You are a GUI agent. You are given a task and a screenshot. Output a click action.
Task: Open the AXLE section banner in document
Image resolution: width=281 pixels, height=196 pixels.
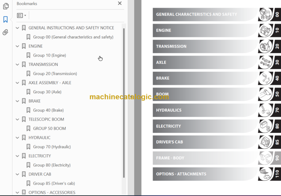pos(205,63)
